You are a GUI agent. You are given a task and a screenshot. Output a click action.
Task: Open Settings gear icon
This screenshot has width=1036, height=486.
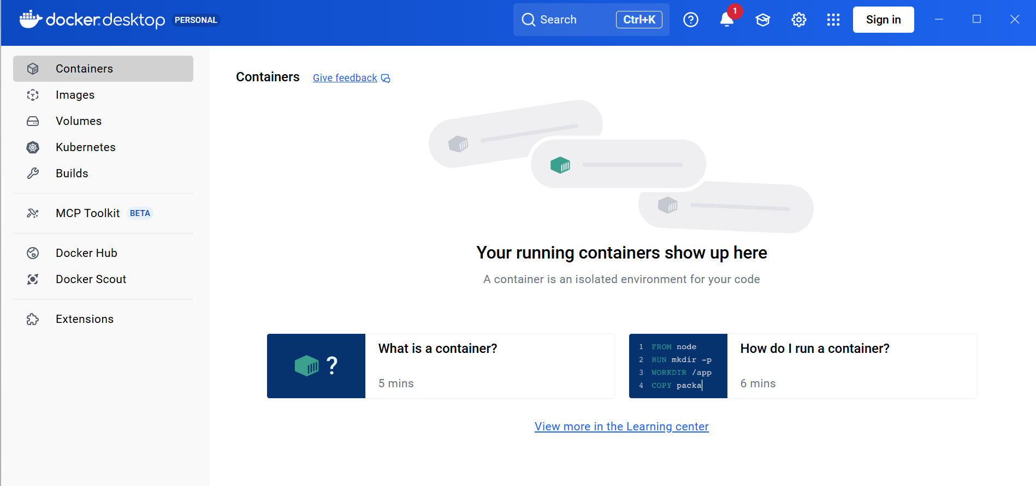799,20
